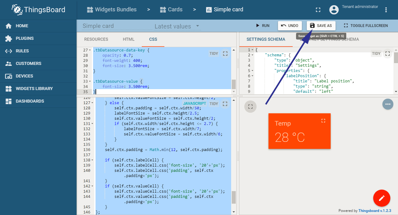The width and height of the screenshot is (398, 215).
Task: Click CSS editor vertical scrollbar thumb
Action: [234, 84]
